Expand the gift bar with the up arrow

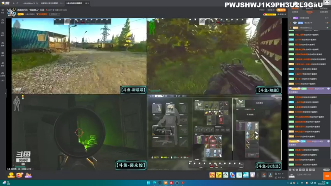257,175
